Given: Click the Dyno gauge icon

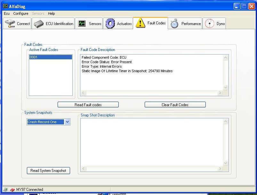Looking at the screenshot, I should pos(209,23).
